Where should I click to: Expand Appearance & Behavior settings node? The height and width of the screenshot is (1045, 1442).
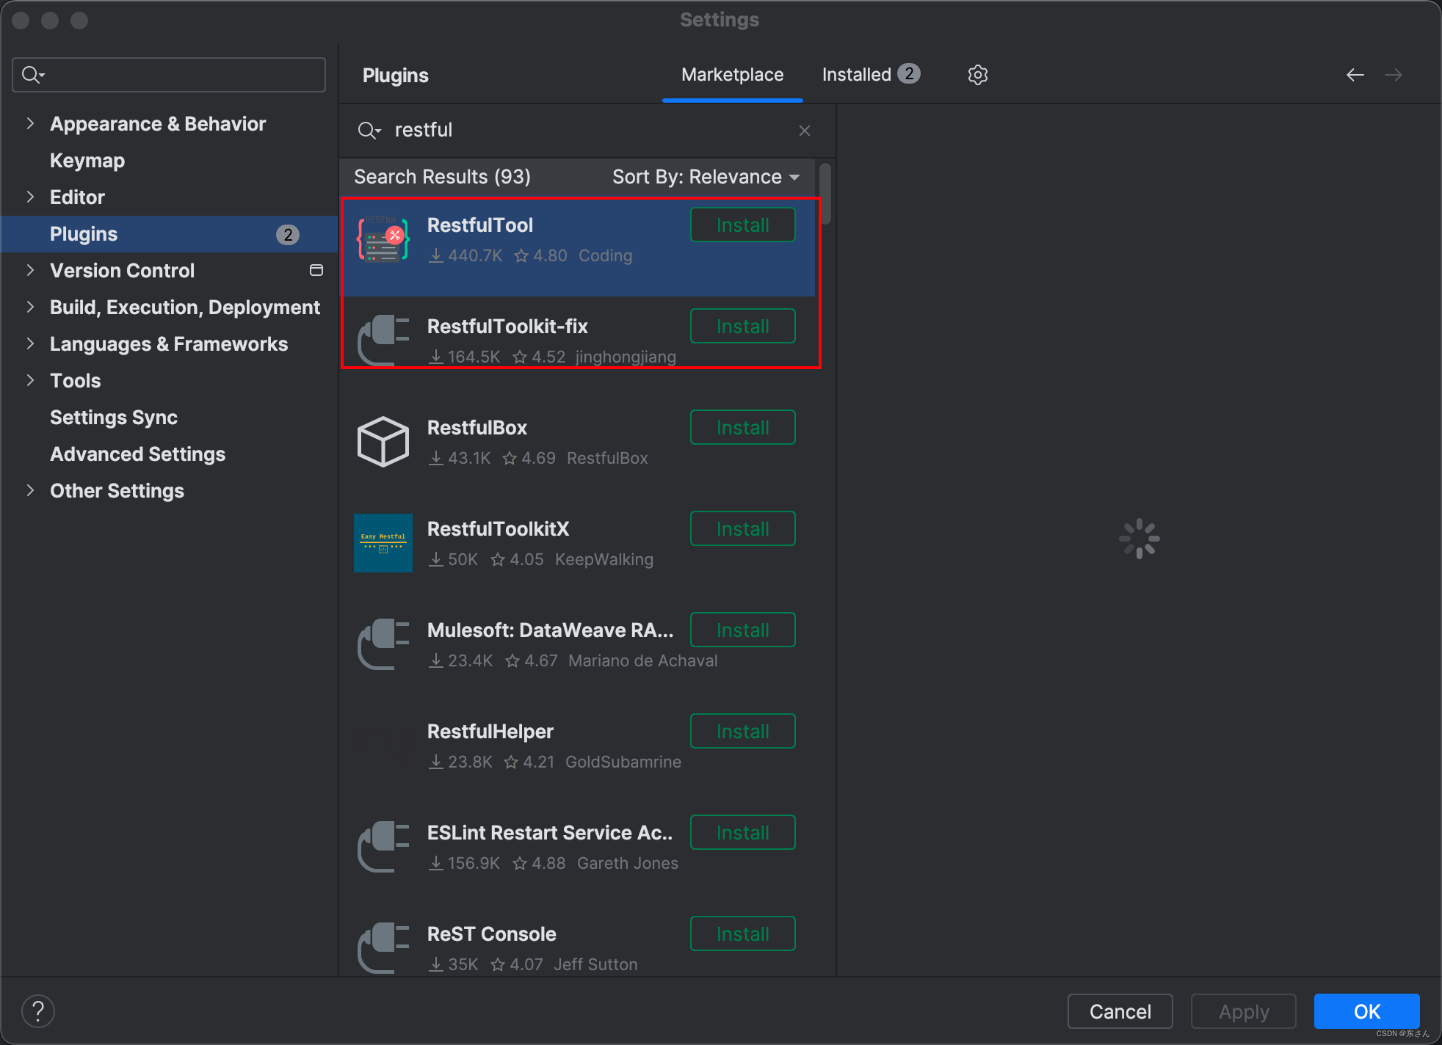(30, 123)
